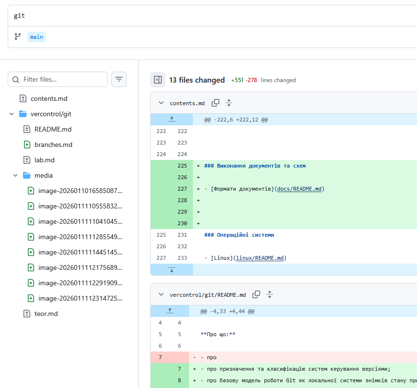The width and height of the screenshot is (417, 388).
Task: Click the main branch label
Action: [x=36, y=37]
